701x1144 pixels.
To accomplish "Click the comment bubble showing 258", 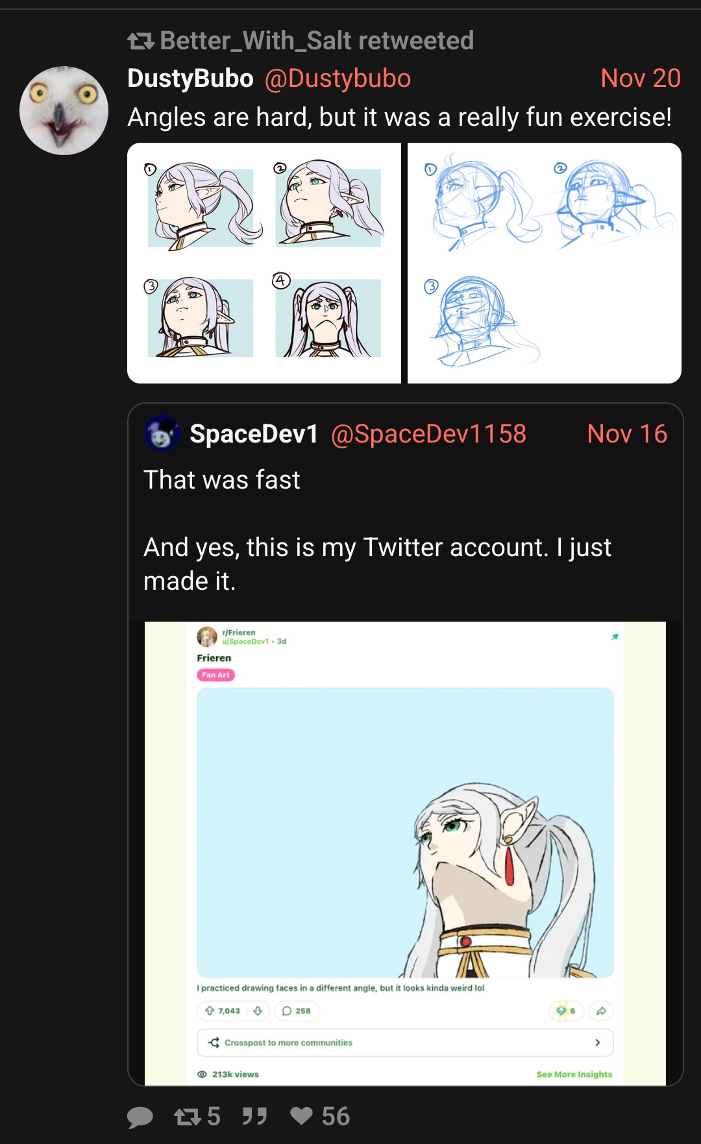I will pos(297,1011).
